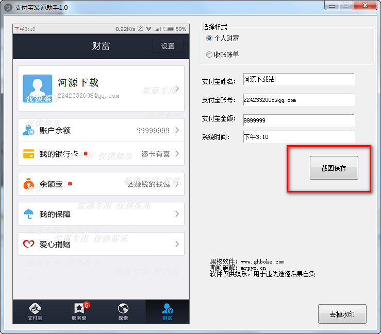Screen dimensions: 381x334
Task: Click the 0.22K/s network speed text
Action: pos(125,29)
